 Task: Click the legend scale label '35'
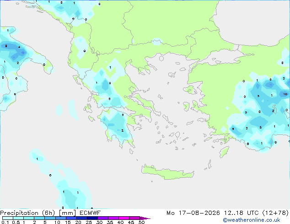110,222
